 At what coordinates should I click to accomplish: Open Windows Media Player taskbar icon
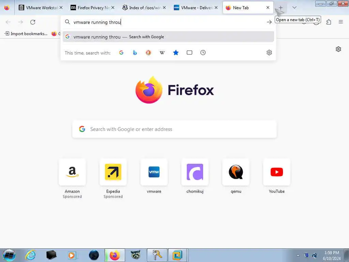[72, 255]
